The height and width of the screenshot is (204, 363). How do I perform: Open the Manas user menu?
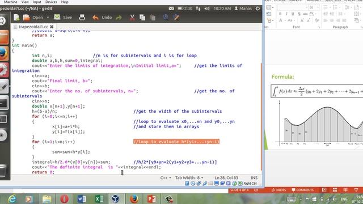coord(243,8)
